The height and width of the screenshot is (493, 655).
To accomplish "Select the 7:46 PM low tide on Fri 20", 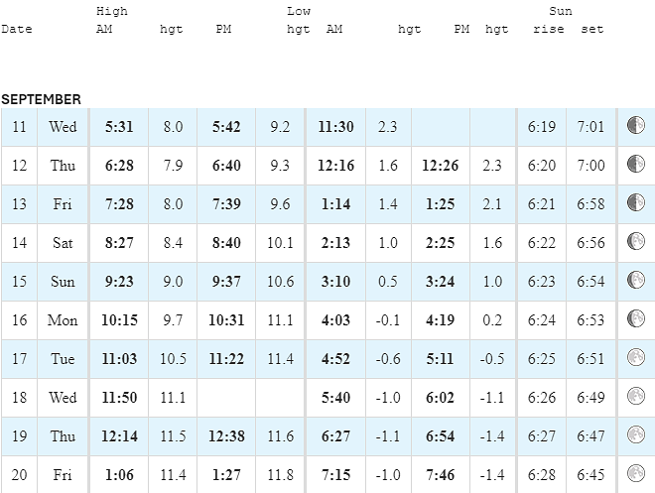I will [441, 474].
